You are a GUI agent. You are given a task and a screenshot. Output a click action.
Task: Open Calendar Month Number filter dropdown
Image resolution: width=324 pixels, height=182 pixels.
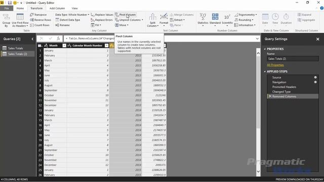107,45
